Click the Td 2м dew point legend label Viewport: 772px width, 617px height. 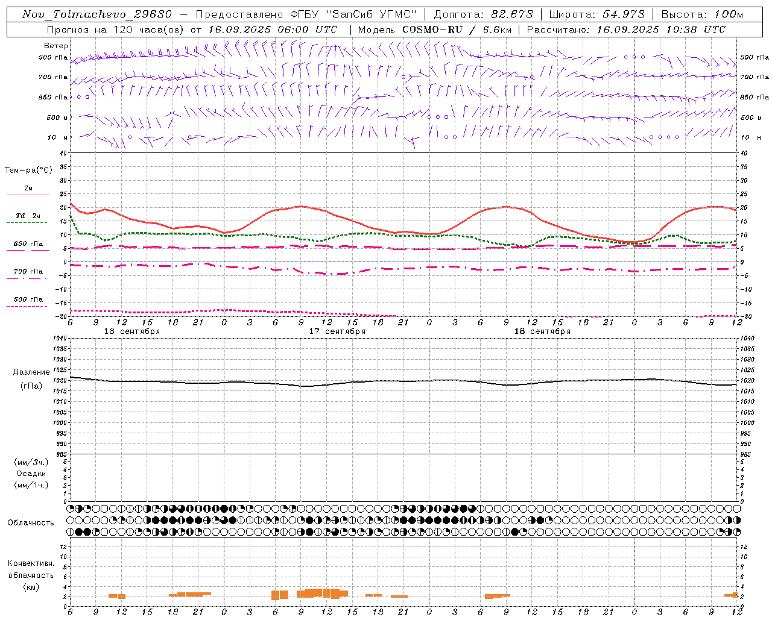pos(28,216)
